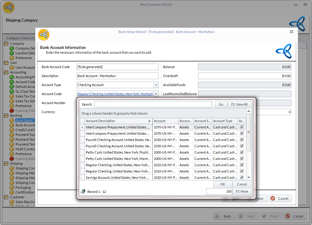This screenshot has width=312, height=225.
Task: Click into the Search text field
Action: (x=153, y=104)
